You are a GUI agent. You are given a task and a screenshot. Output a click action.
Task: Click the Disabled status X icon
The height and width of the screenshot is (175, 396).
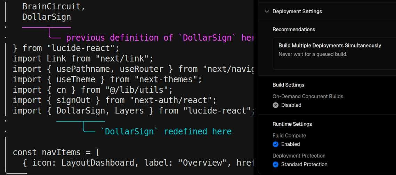click(x=276, y=105)
